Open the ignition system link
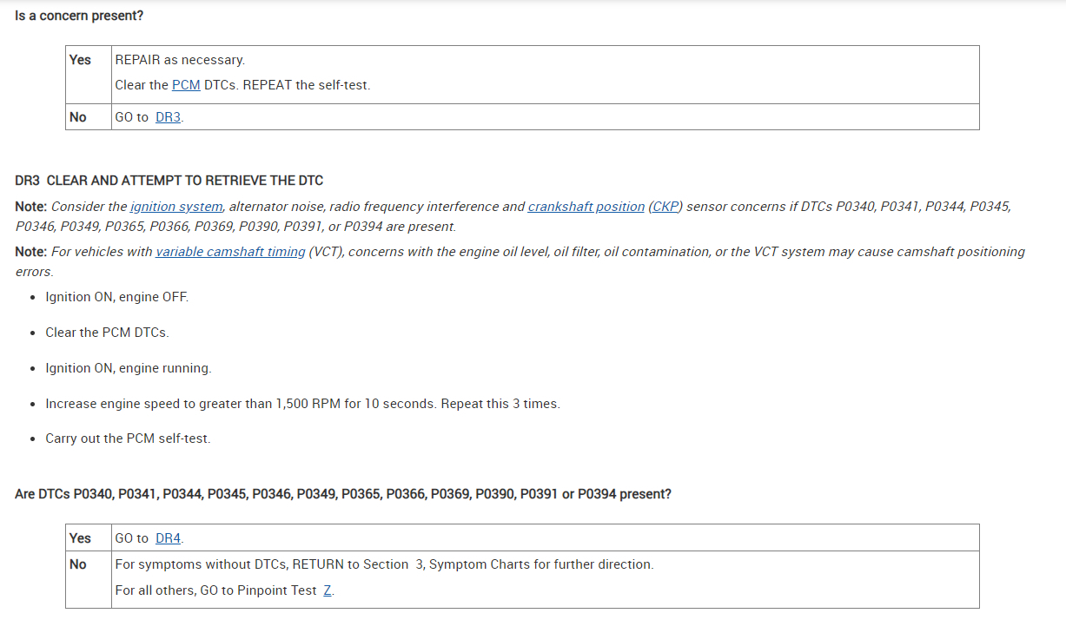 [176, 207]
